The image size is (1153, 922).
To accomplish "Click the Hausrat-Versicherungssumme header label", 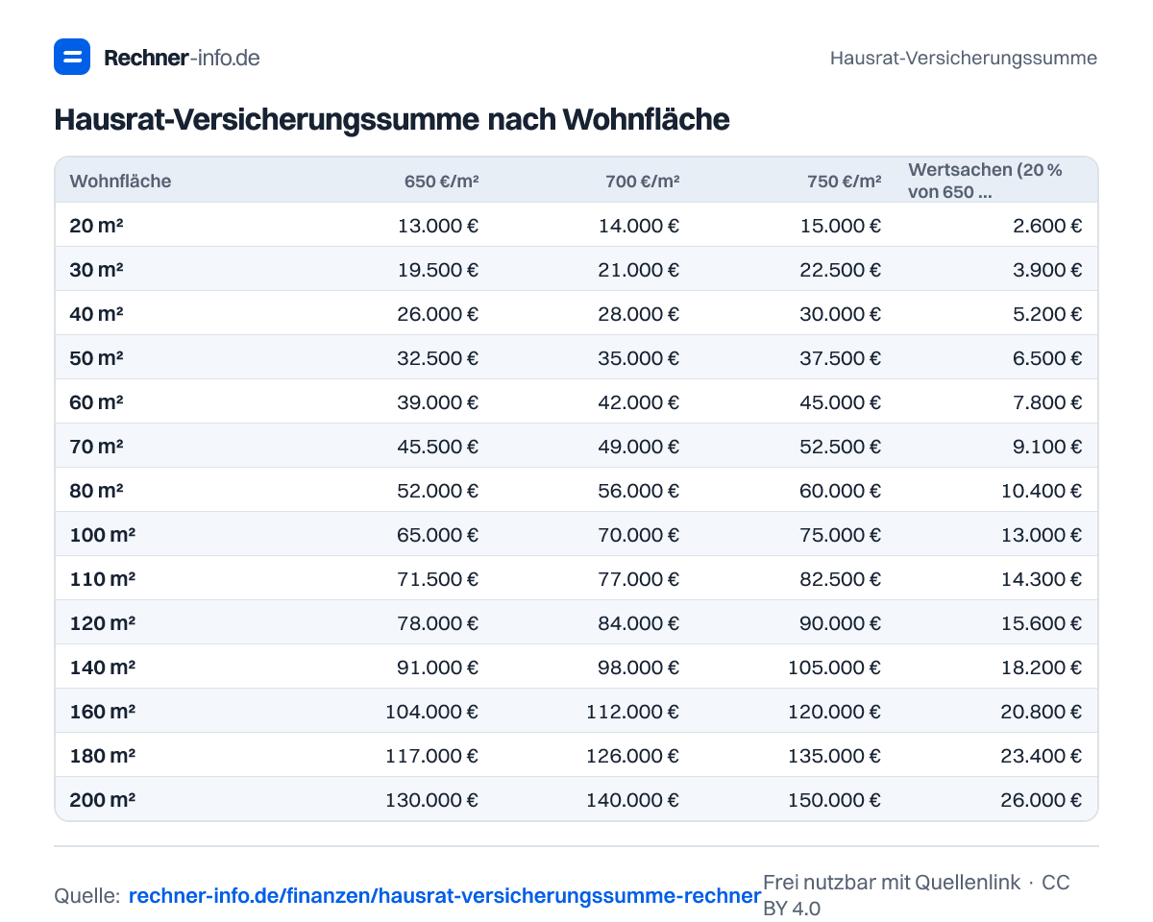I will (964, 58).
